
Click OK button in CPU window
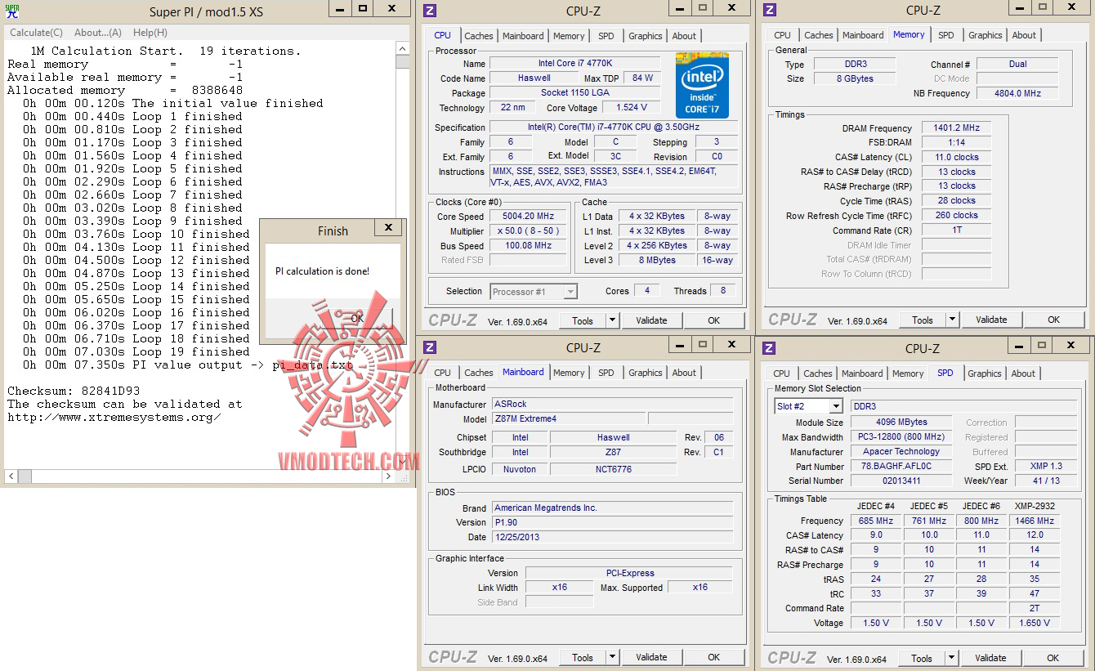click(713, 320)
